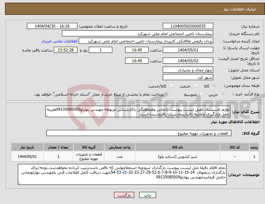Open the اطلاعات تماس خریدار link

coord(60,41)
